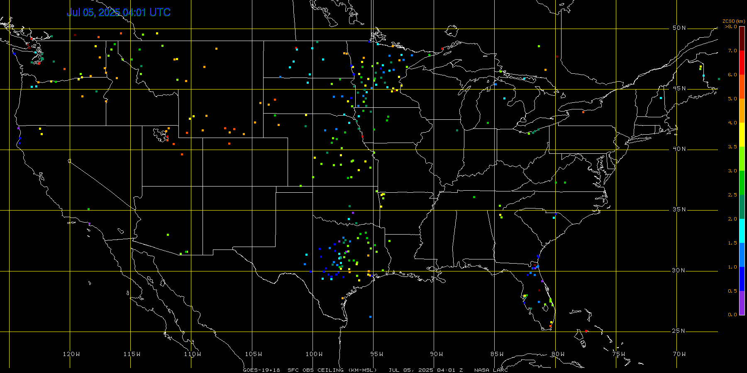Click the 1.0 legend value

click(732, 267)
